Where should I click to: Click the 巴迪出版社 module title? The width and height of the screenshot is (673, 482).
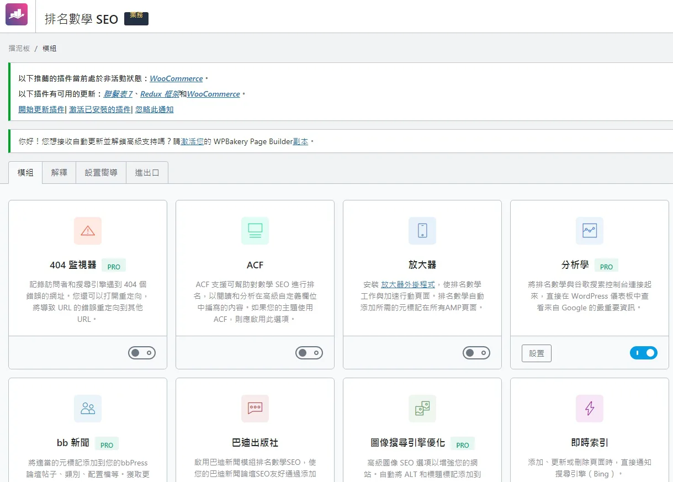[255, 443]
